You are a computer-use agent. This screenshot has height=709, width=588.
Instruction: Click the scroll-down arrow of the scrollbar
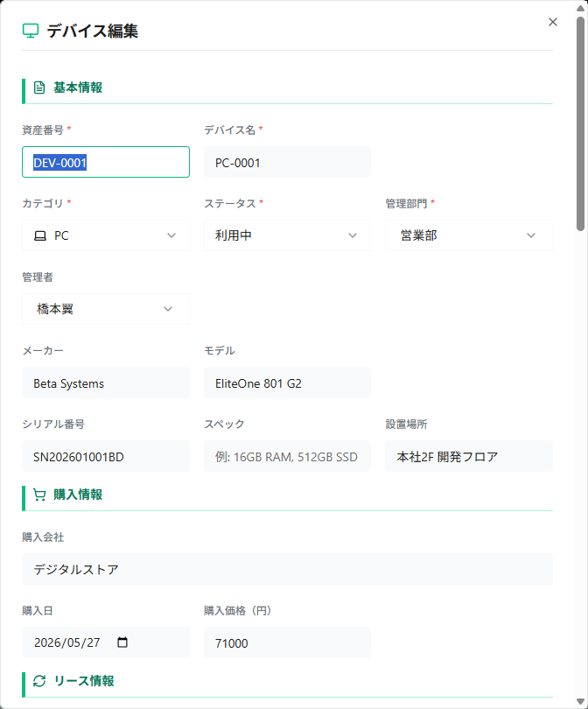(x=580, y=701)
